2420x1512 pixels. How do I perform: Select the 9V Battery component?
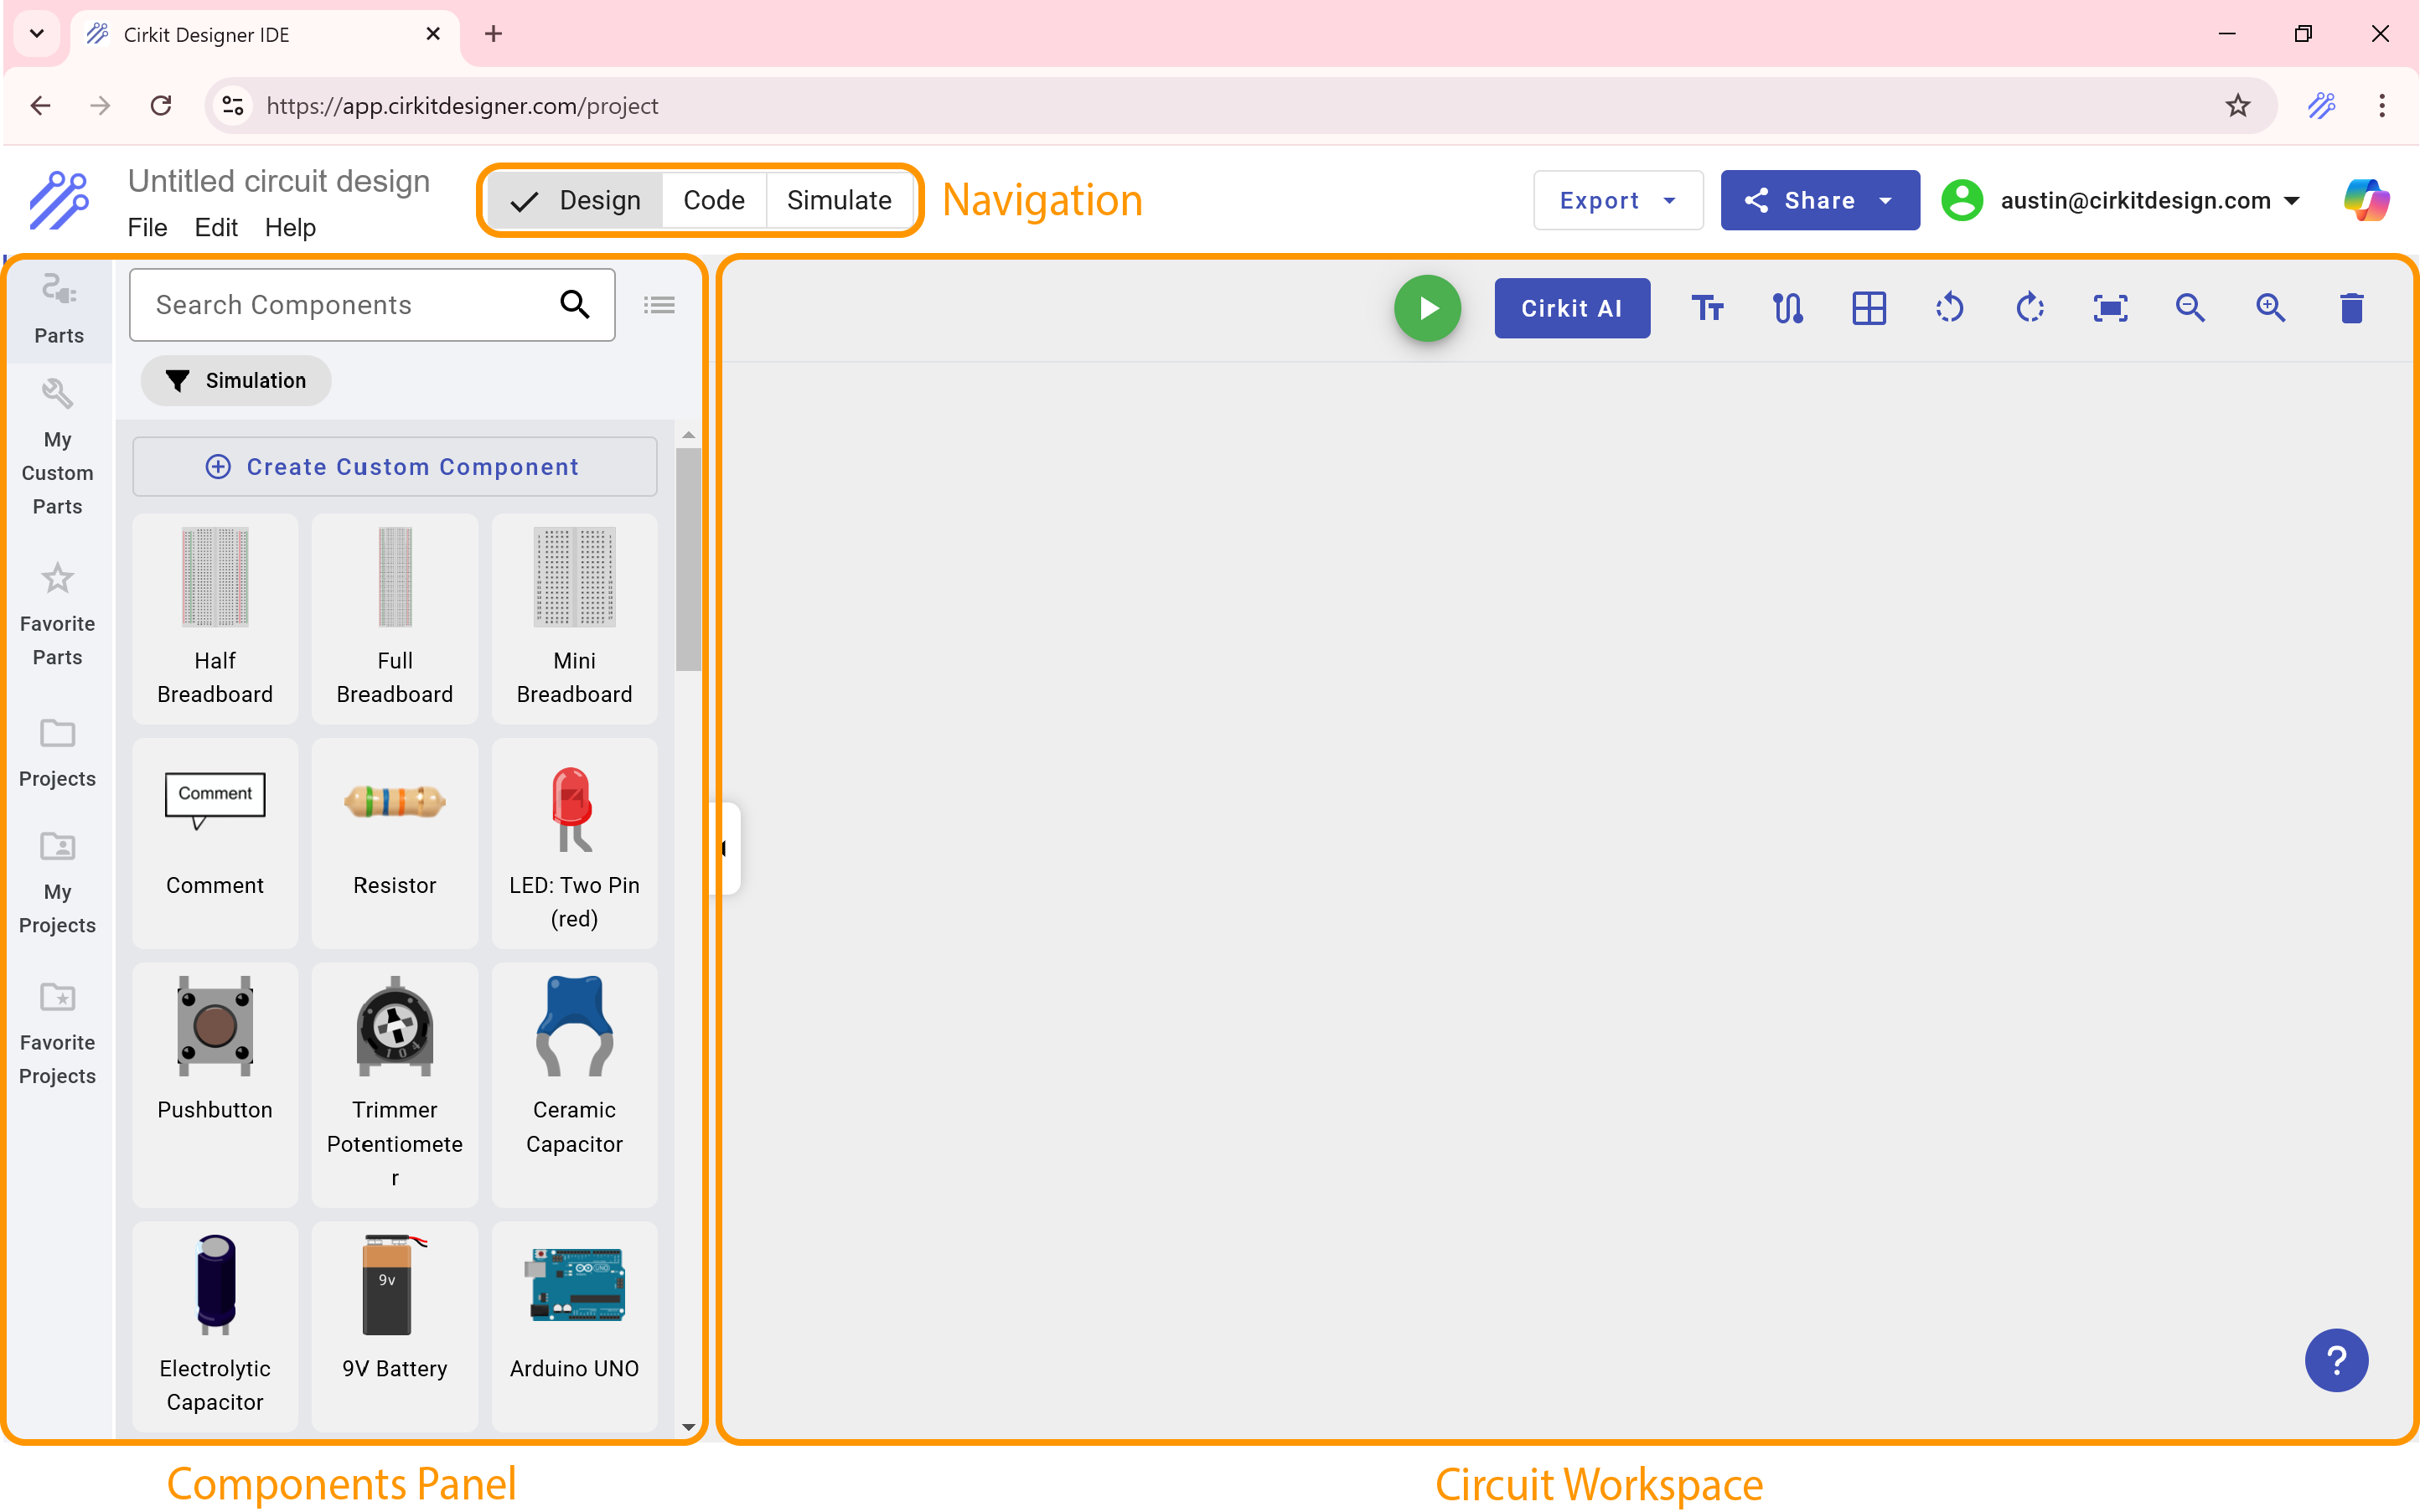pyautogui.click(x=395, y=1326)
